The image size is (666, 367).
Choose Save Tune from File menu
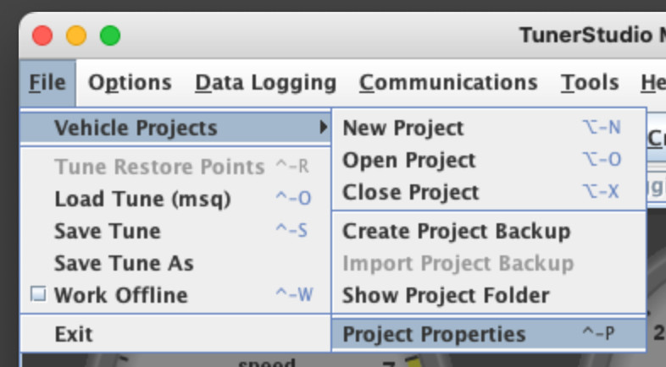[x=107, y=232]
